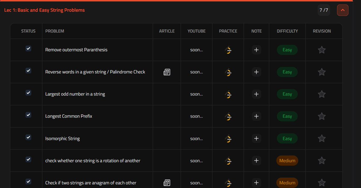361x188 pixels.
Task: Click Medium badge for anagram problem
Action: [x=287, y=183]
